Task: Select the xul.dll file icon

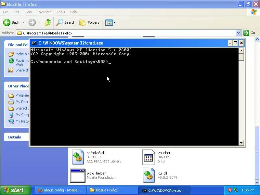Action: point(149,175)
